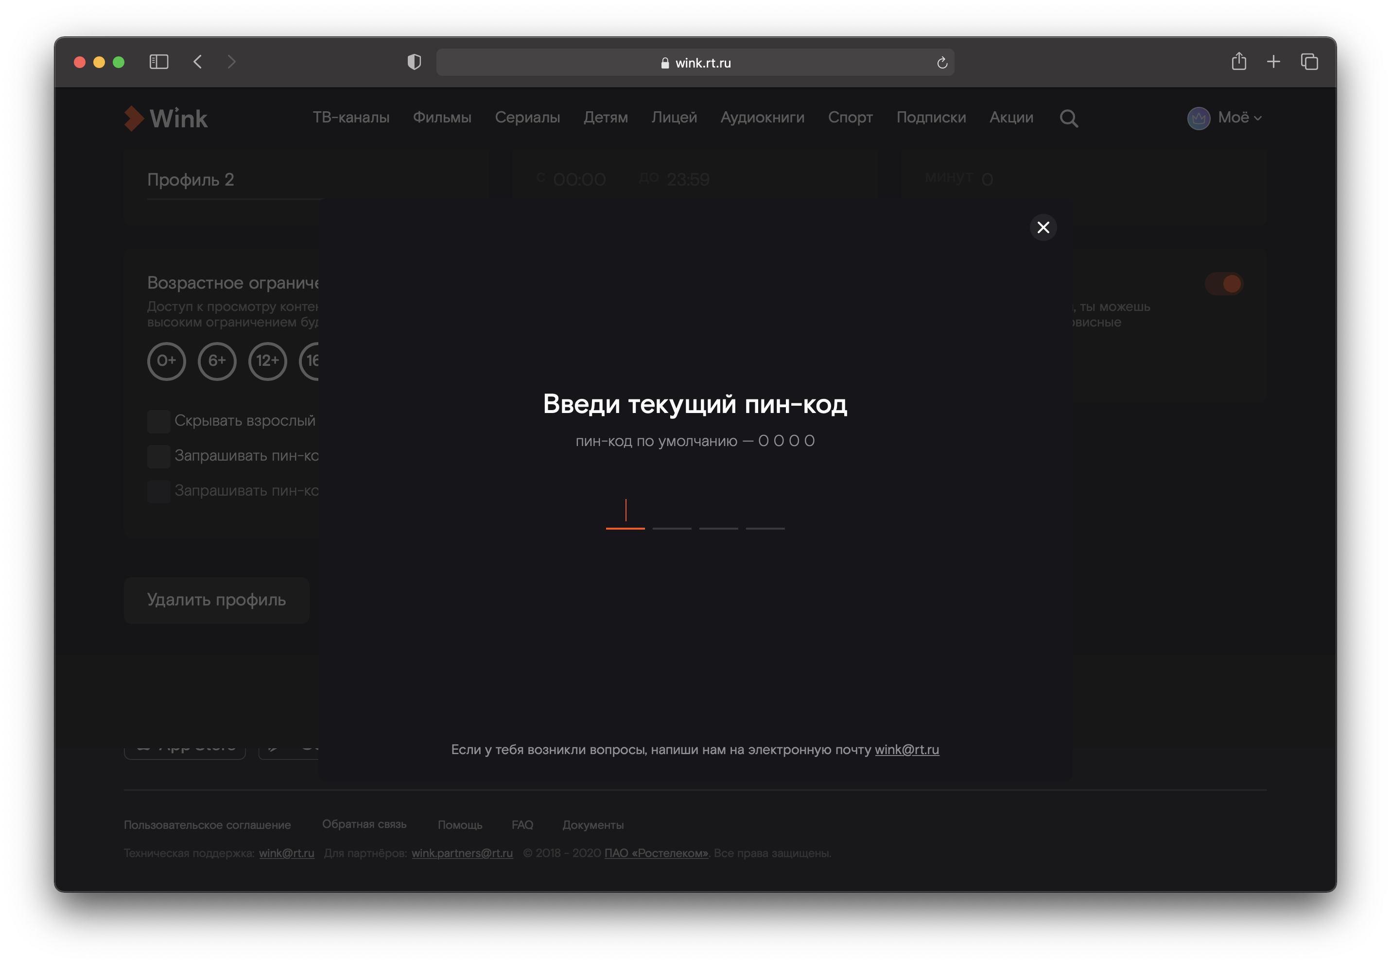The height and width of the screenshot is (964, 1391).
Task: Open Обратная связь footer link
Action: (364, 824)
